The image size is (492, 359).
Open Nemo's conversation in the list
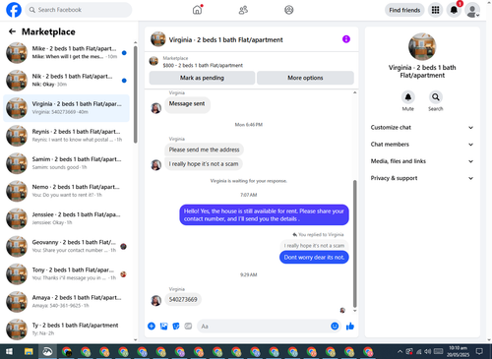66,191
